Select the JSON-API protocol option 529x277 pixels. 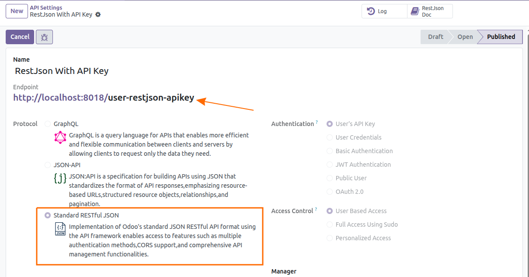[48, 165]
